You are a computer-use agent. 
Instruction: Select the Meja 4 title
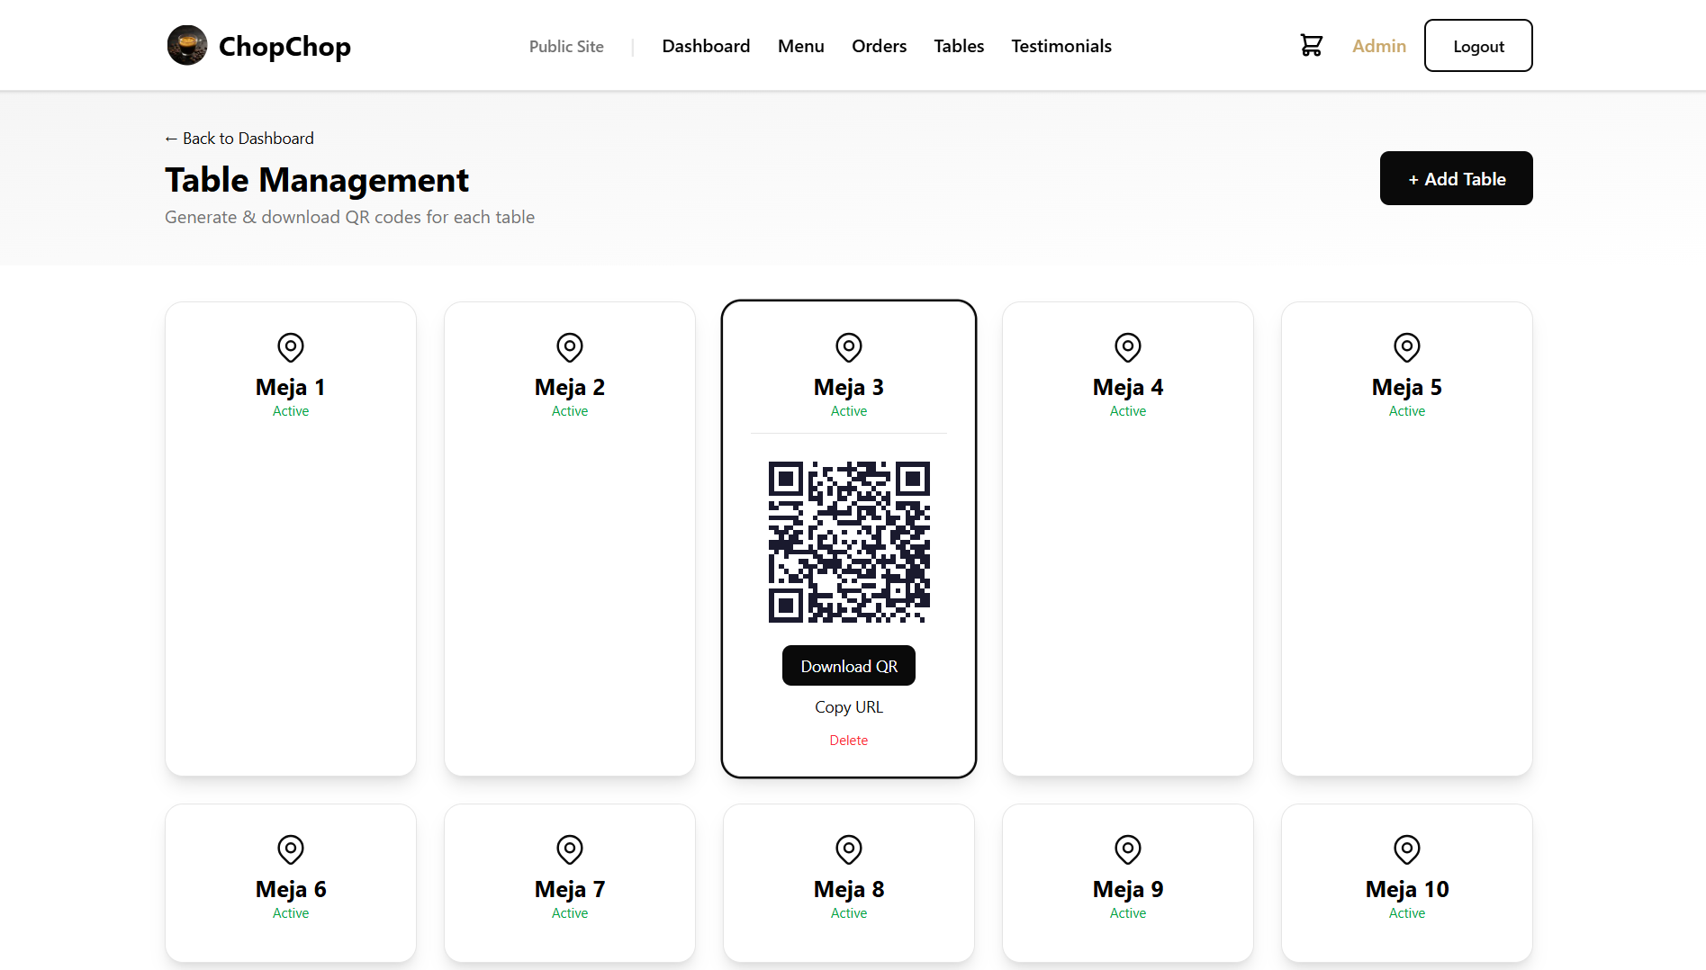pos(1128,387)
